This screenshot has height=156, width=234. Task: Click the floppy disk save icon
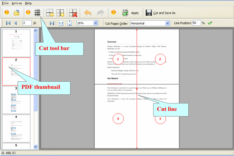tap(148, 13)
